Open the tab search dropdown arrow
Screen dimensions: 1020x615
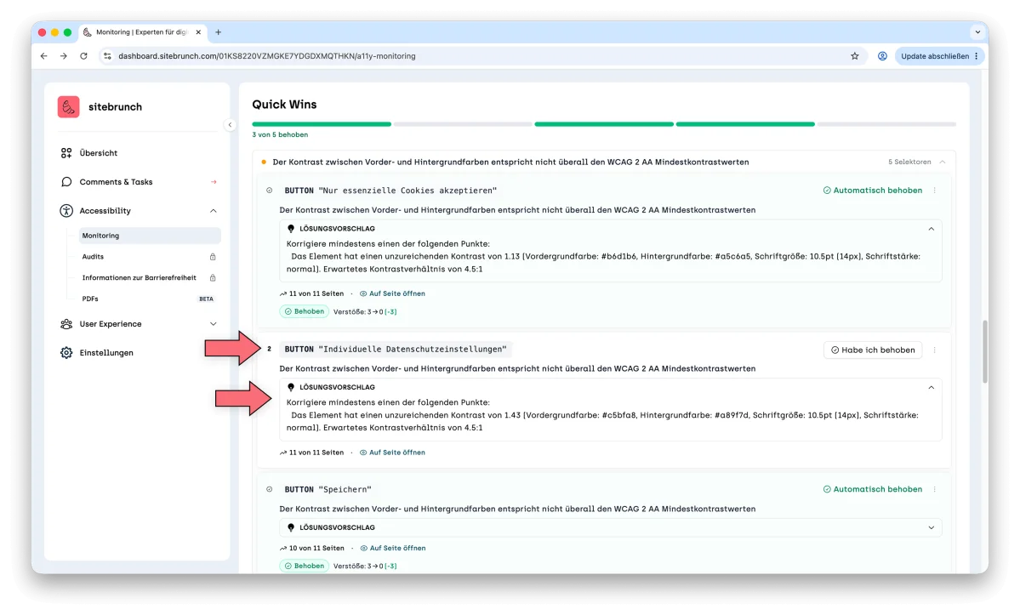977,31
